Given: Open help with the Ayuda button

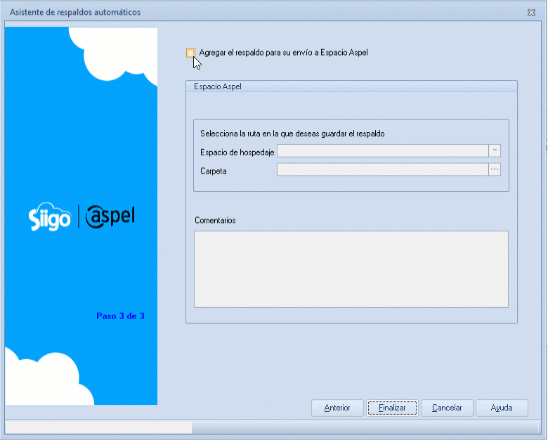Looking at the screenshot, I should click(501, 408).
